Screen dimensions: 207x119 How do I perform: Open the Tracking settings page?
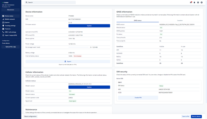(10, 25)
